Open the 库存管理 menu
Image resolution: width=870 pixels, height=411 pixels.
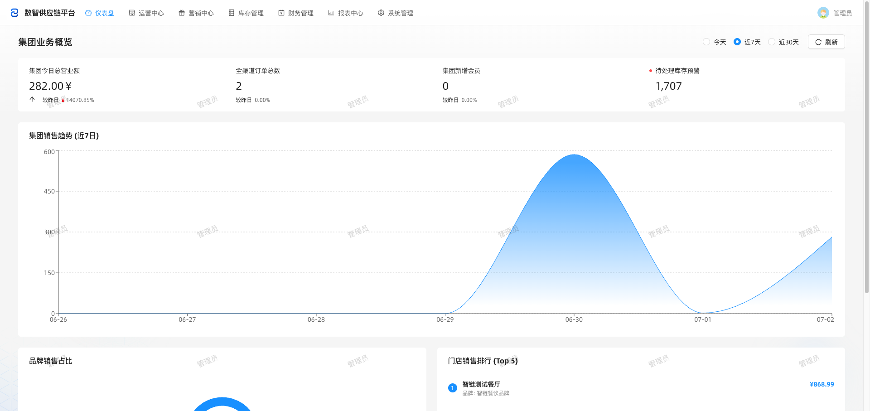[x=246, y=13]
